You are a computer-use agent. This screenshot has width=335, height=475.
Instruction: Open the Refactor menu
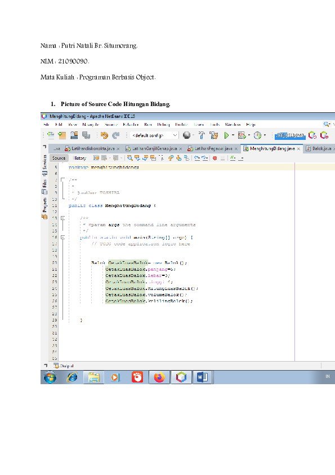pyautogui.click(x=131, y=125)
